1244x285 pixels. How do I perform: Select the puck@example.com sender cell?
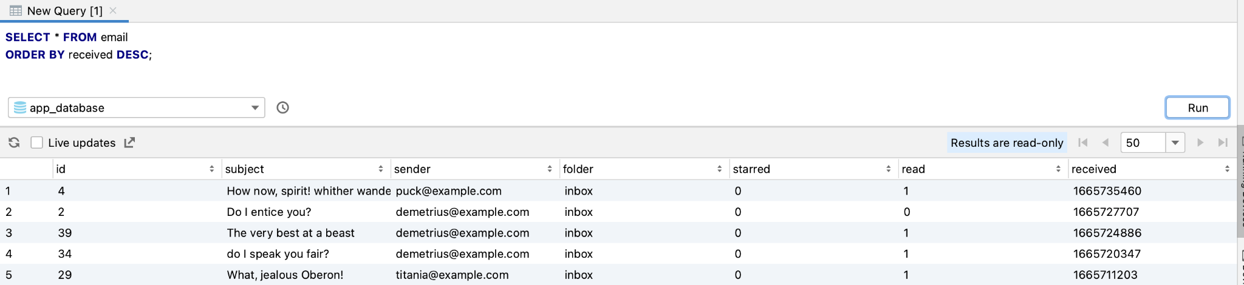(x=449, y=191)
